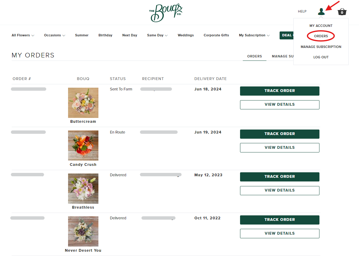Go to the Help link
The width and height of the screenshot is (359, 256).
point(302,11)
